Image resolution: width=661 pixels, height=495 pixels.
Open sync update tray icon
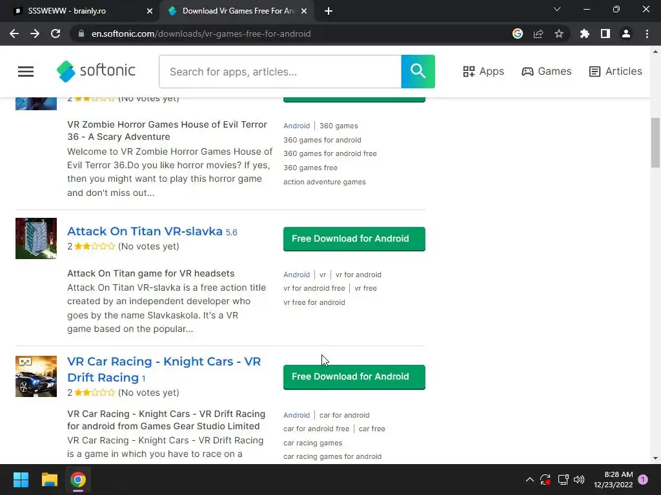545,480
